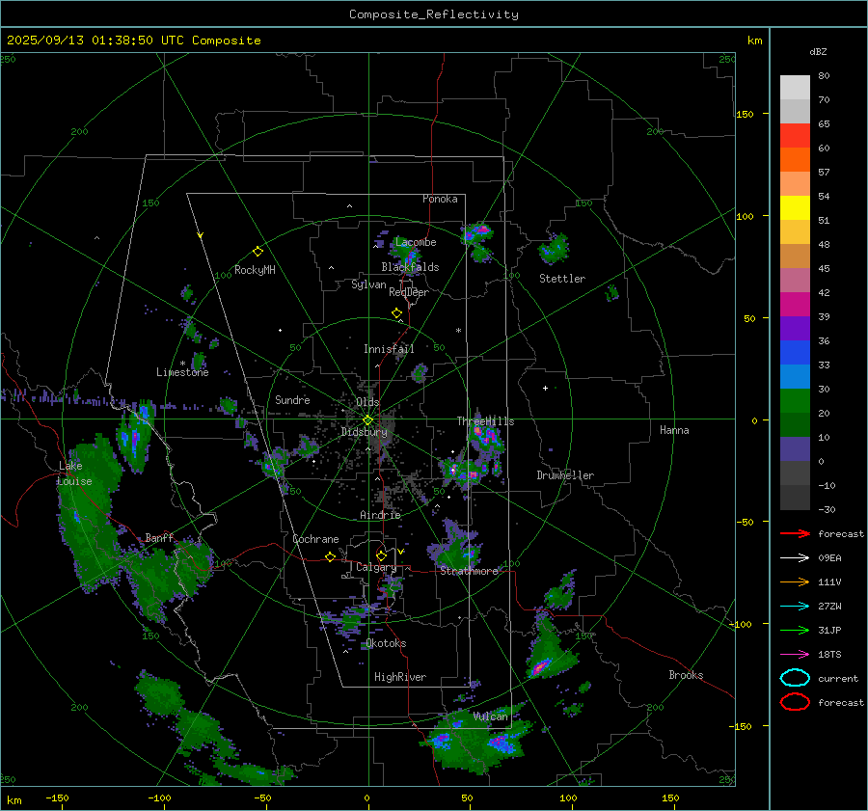Click the Stettler label
The height and width of the screenshot is (811, 868).
tap(562, 279)
